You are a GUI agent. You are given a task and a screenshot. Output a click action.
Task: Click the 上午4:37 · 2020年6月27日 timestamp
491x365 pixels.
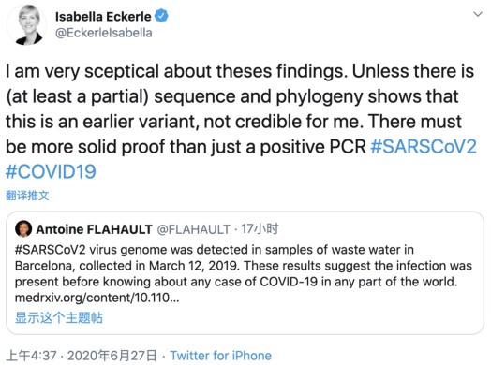(x=82, y=356)
